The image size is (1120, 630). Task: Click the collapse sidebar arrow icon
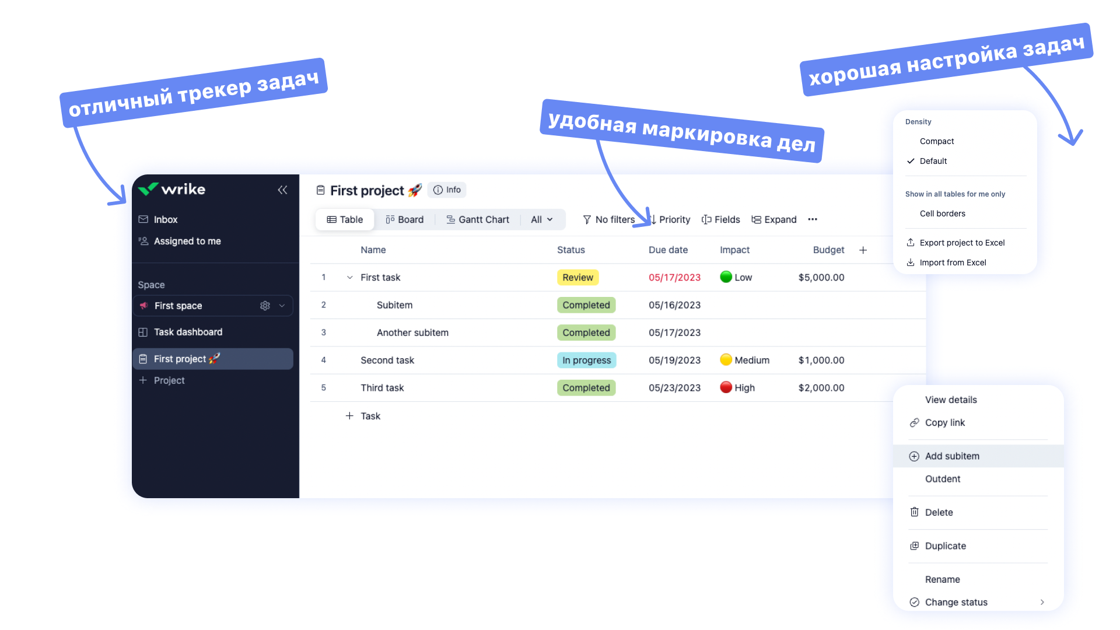pos(282,190)
